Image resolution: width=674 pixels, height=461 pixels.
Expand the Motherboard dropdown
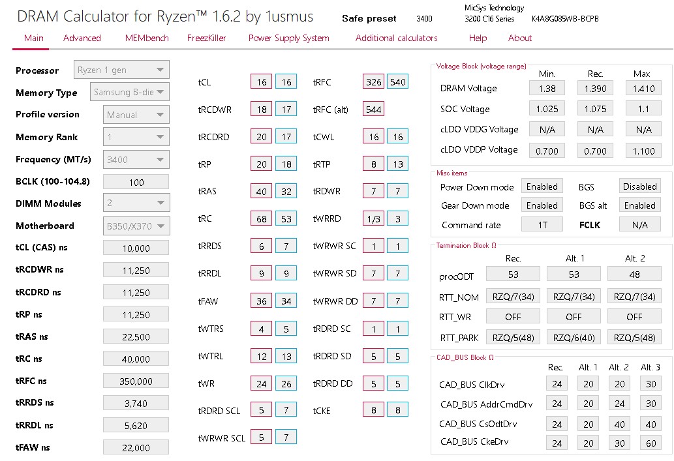click(x=136, y=226)
